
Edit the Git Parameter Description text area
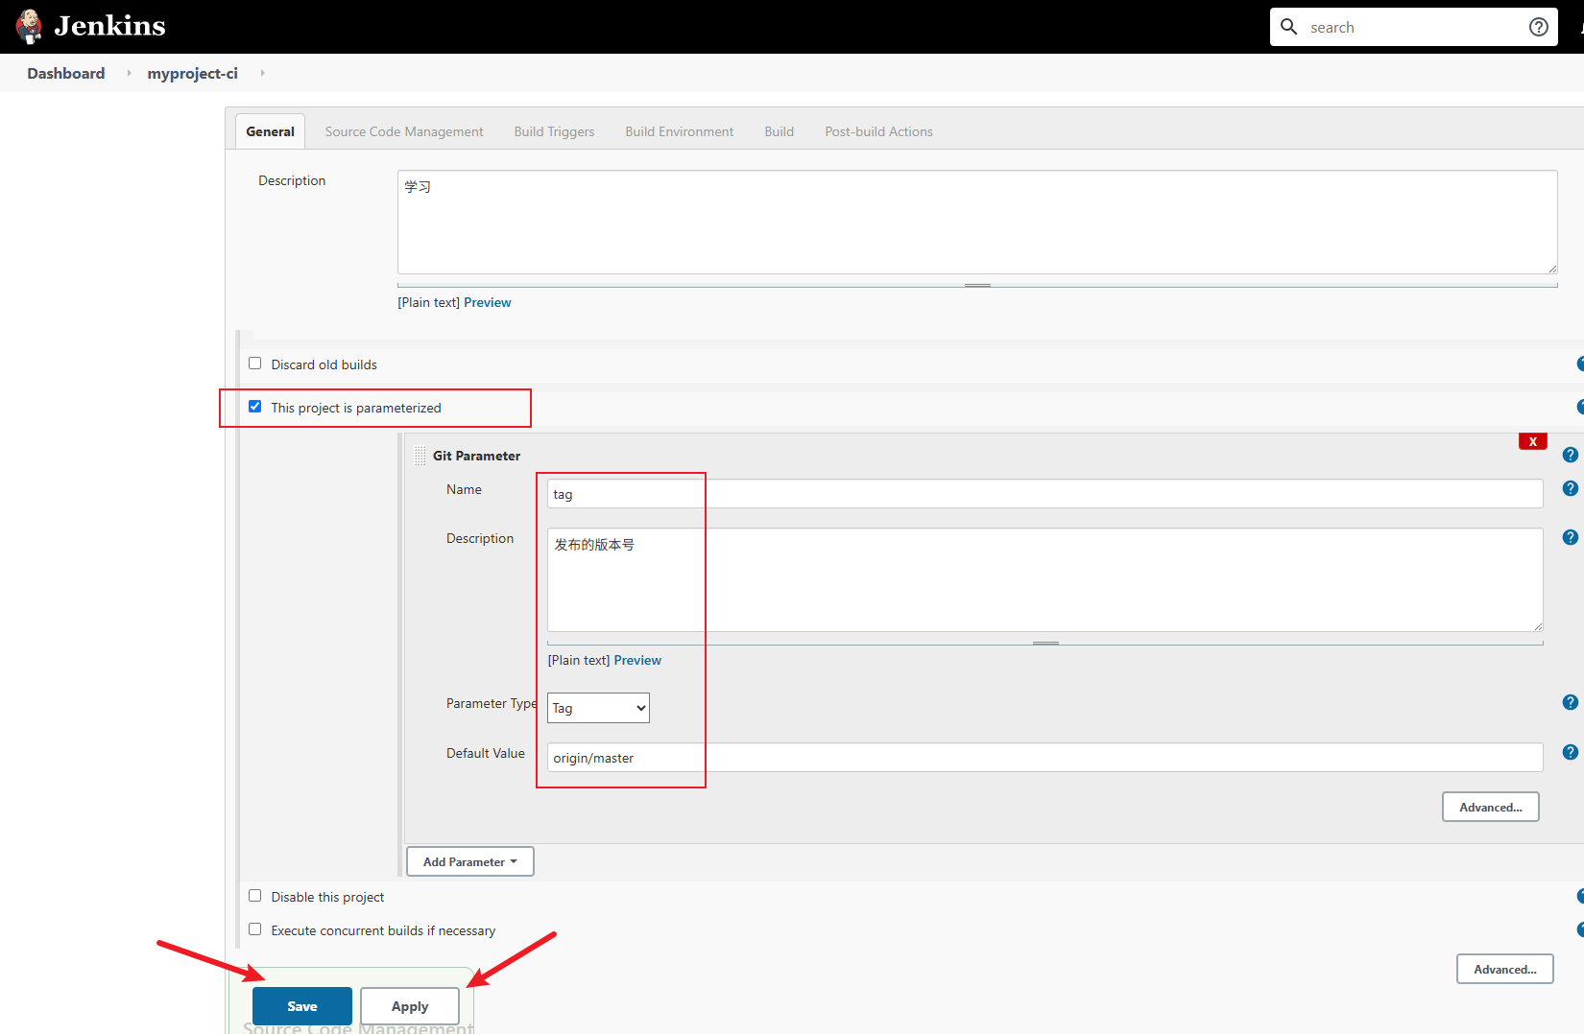pos(1045,579)
